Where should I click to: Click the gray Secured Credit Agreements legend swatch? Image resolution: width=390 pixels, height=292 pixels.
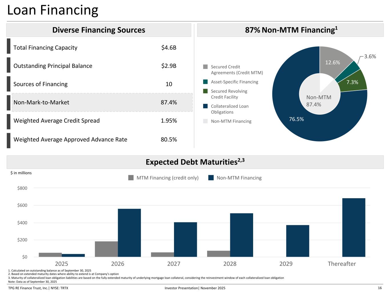205,67
